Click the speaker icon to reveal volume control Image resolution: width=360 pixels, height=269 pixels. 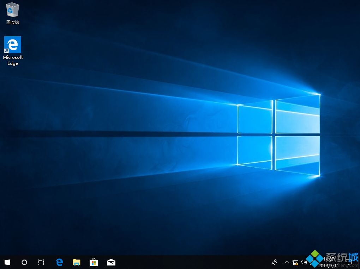pyautogui.click(x=304, y=262)
